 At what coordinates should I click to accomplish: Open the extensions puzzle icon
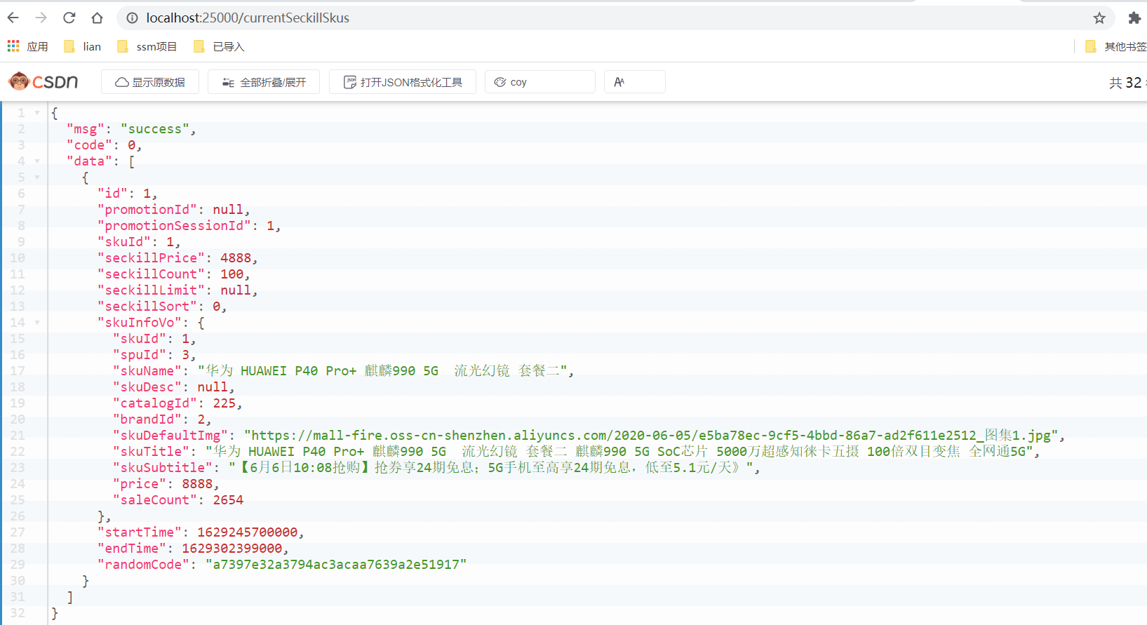pyautogui.click(x=1134, y=18)
